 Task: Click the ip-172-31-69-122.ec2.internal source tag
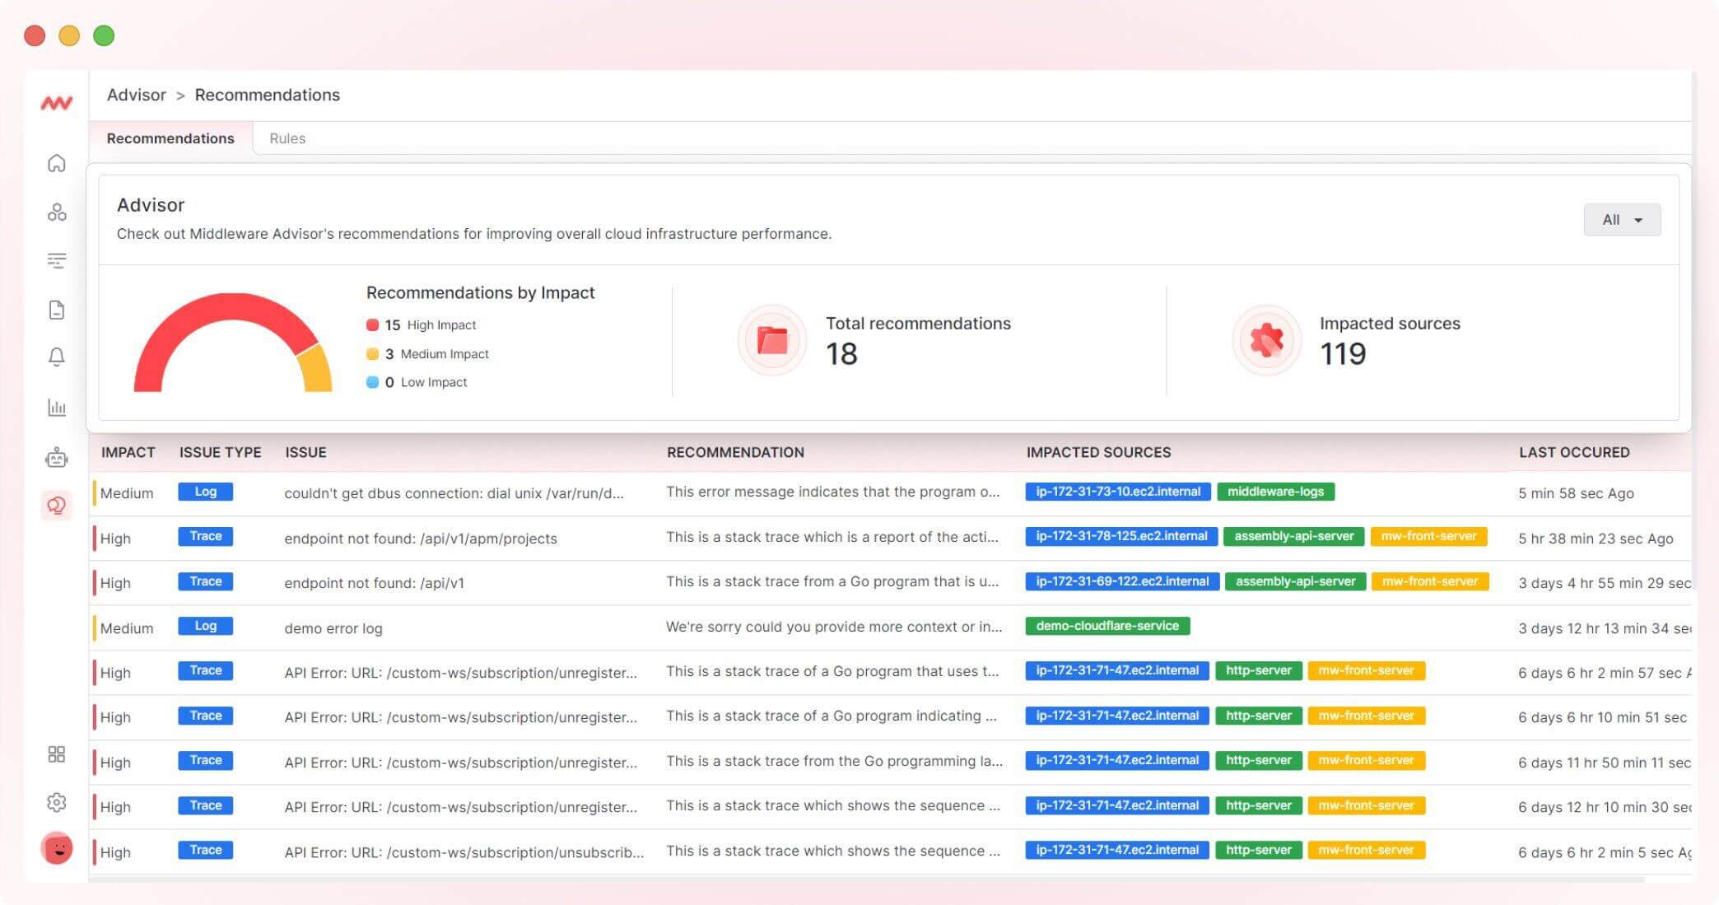(x=1122, y=581)
